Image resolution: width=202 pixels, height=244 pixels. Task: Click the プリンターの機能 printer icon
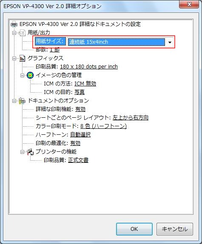click(x=30, y=152)
